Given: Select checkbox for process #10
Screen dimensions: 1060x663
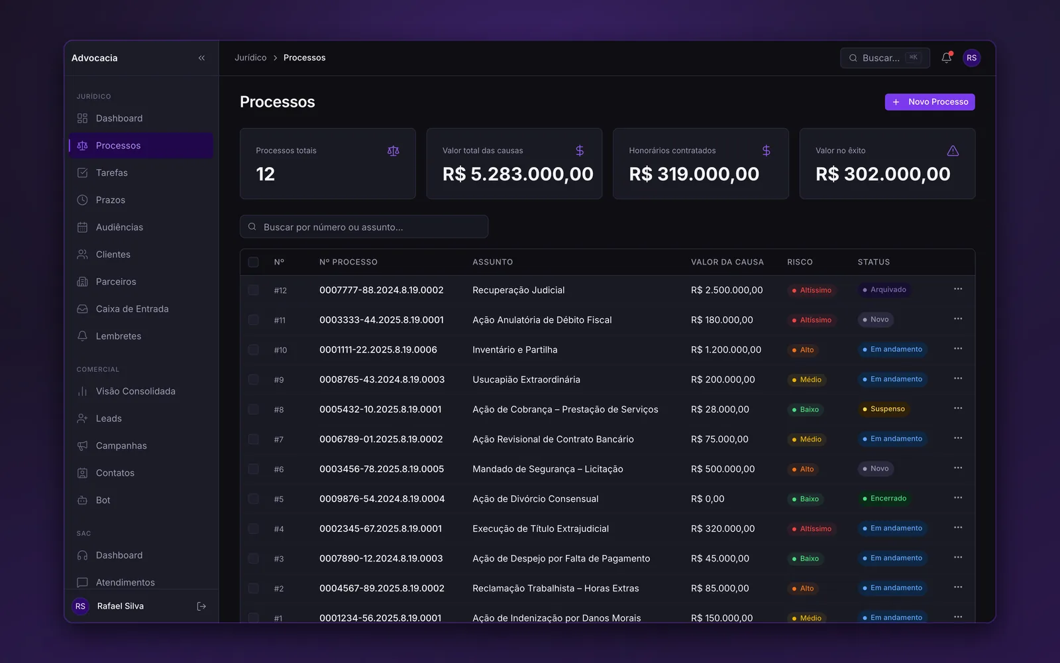Looking at the screenshot, I should coord(253,349).
